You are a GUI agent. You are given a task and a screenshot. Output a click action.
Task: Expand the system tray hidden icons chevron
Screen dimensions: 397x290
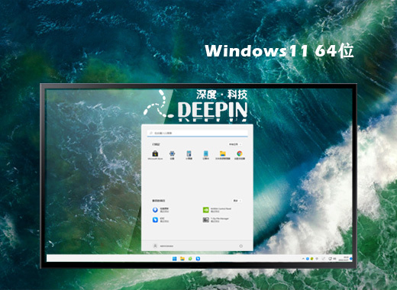(x=303, y=259)
